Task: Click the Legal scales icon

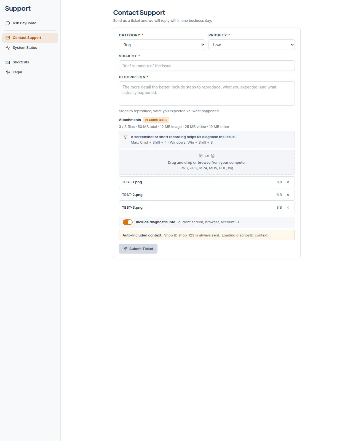Action: pos(8,72)
